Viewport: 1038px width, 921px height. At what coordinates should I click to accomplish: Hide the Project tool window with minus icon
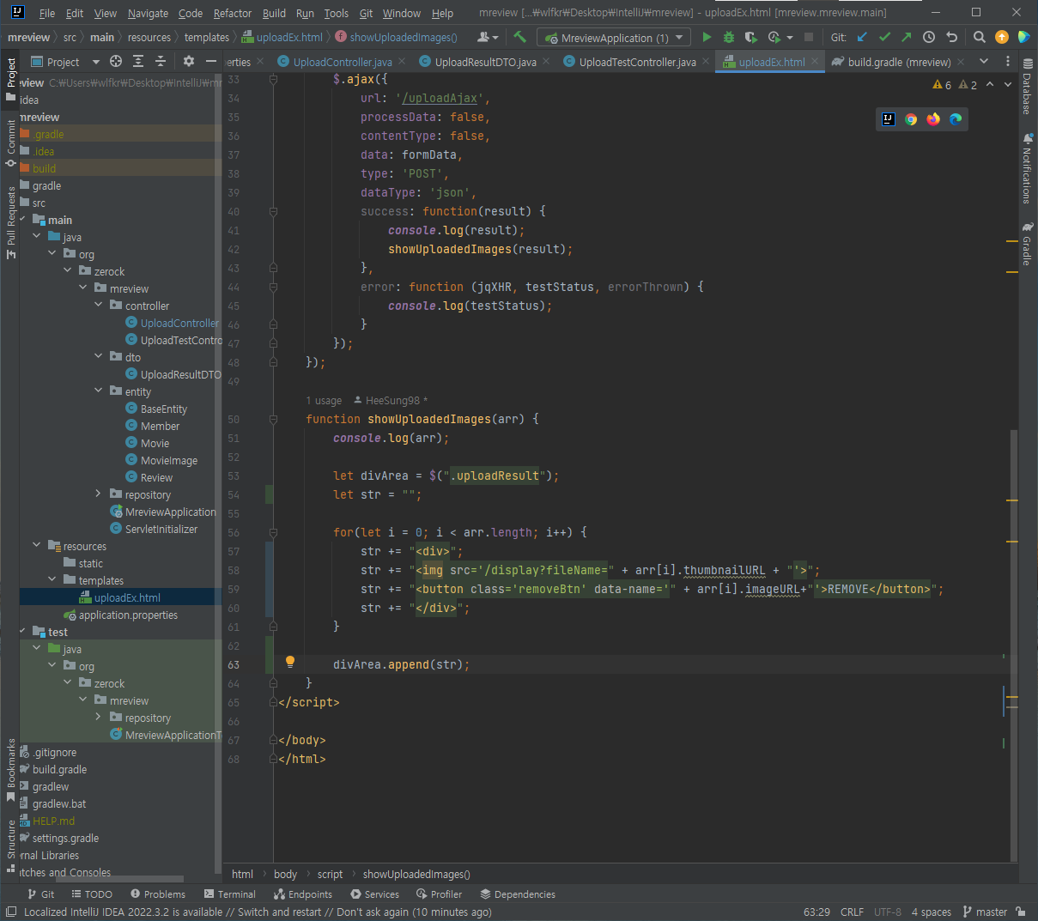click(210, 61)
